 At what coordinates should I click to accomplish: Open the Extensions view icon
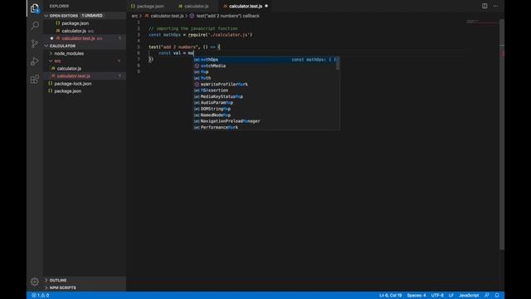35,80
